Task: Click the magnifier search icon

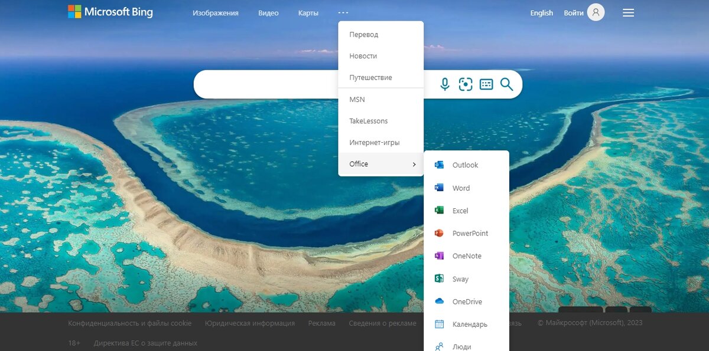Action: coord(506,84)
